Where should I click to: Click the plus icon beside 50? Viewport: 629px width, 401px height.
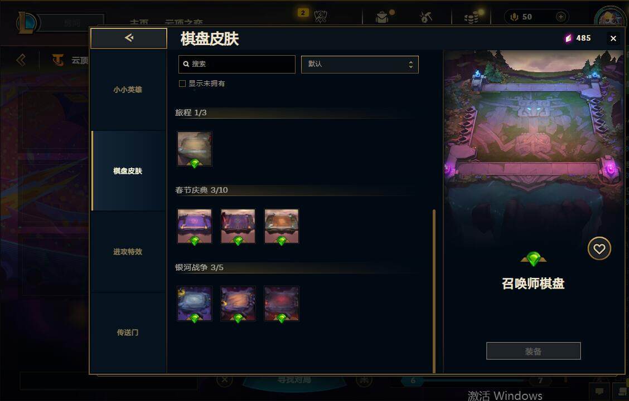point(561,17)
